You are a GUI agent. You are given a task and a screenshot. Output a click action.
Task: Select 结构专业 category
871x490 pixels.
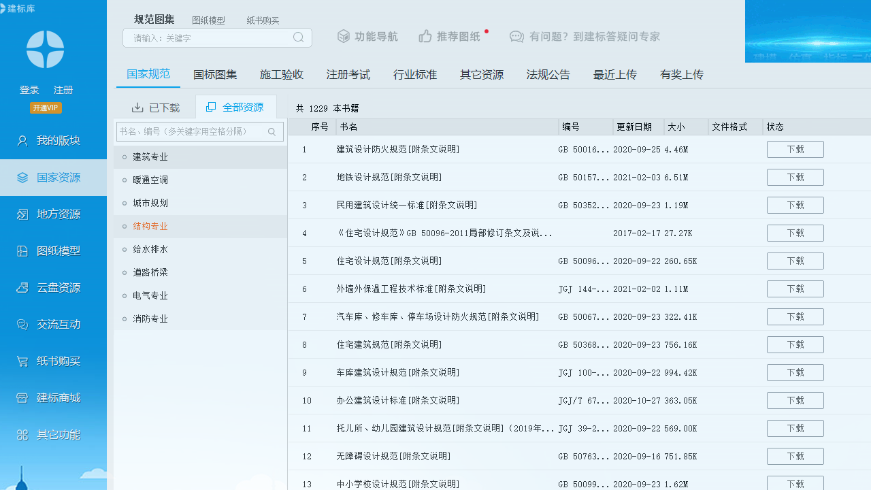click(150, 227)
